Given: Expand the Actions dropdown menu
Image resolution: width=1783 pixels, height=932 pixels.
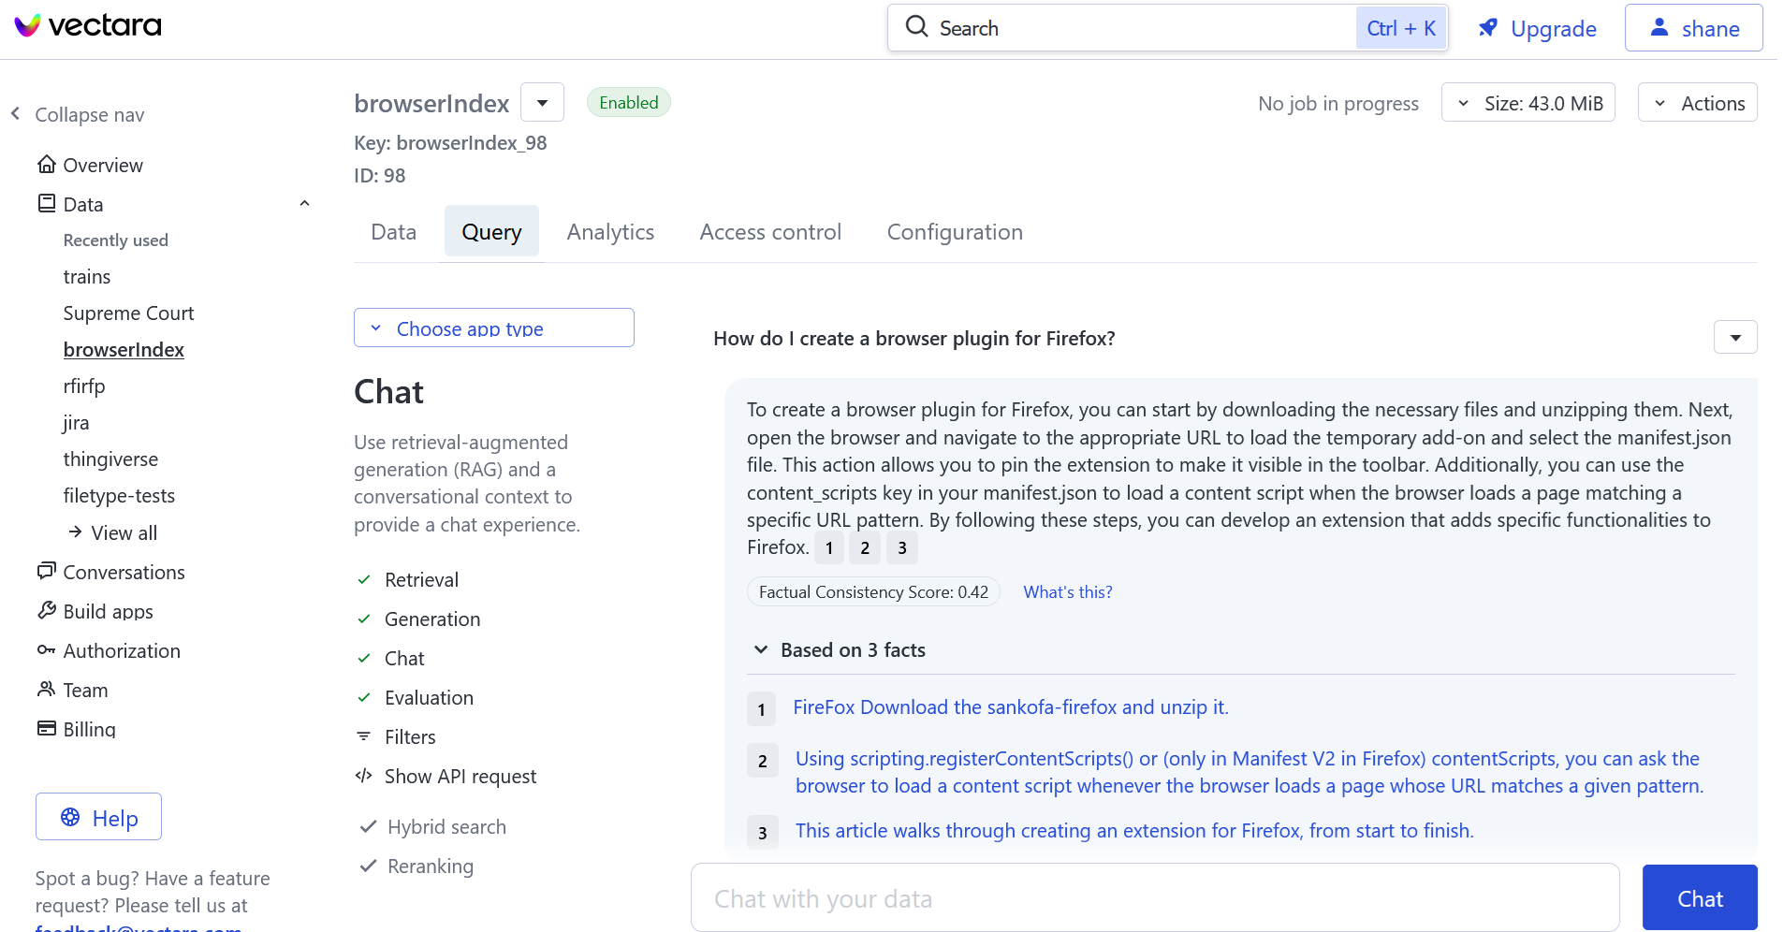Looking at the screenshot, I should [1697, 103].
